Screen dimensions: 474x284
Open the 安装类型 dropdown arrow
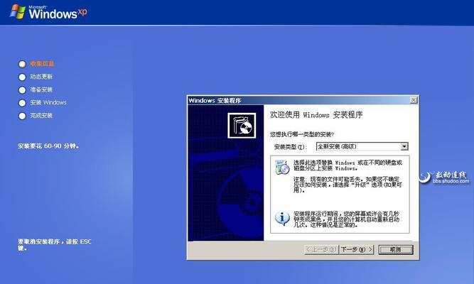(404, 146)
